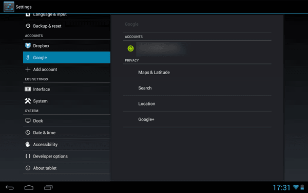This screenshot has width=308, height=193.
Task: Tap the battery status icon
Action: point(302,187)
